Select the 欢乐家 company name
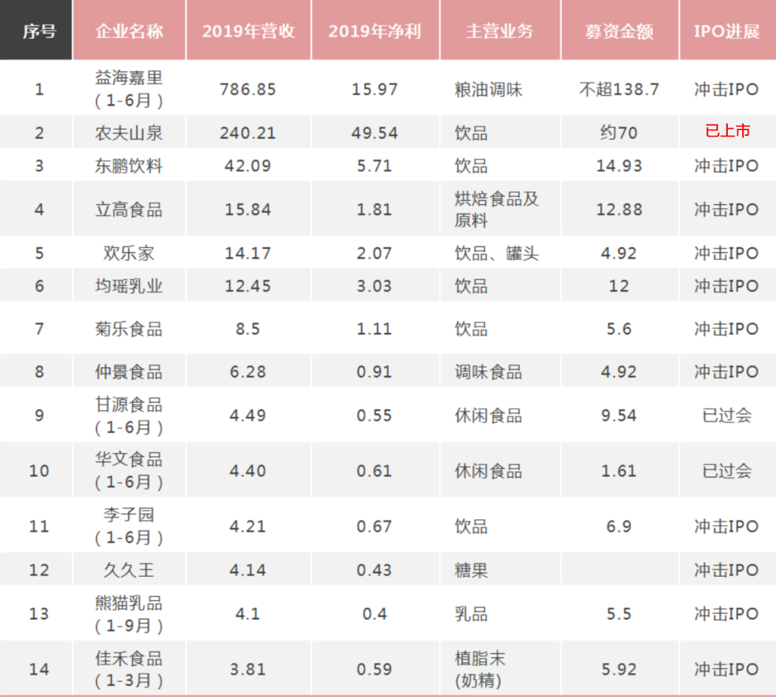 pyautogui.click(x=129, y=253)
